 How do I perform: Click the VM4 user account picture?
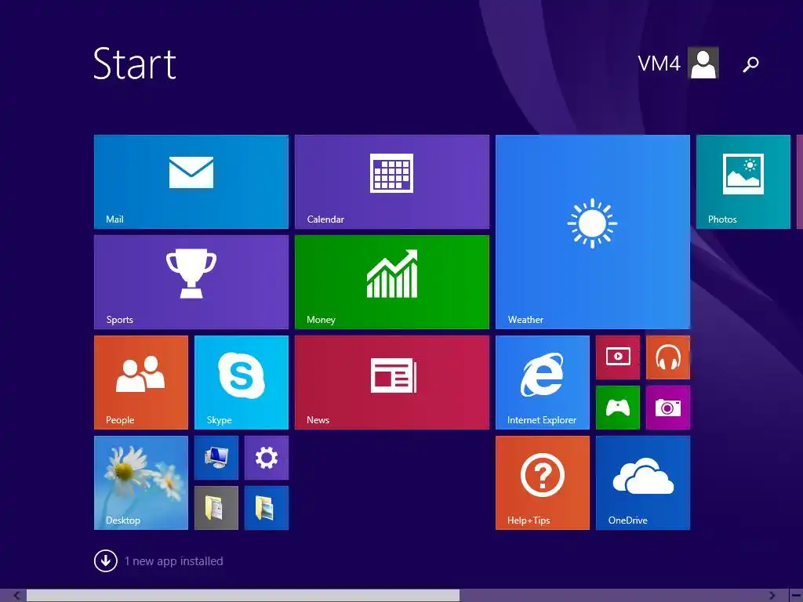tap(703, 63)
